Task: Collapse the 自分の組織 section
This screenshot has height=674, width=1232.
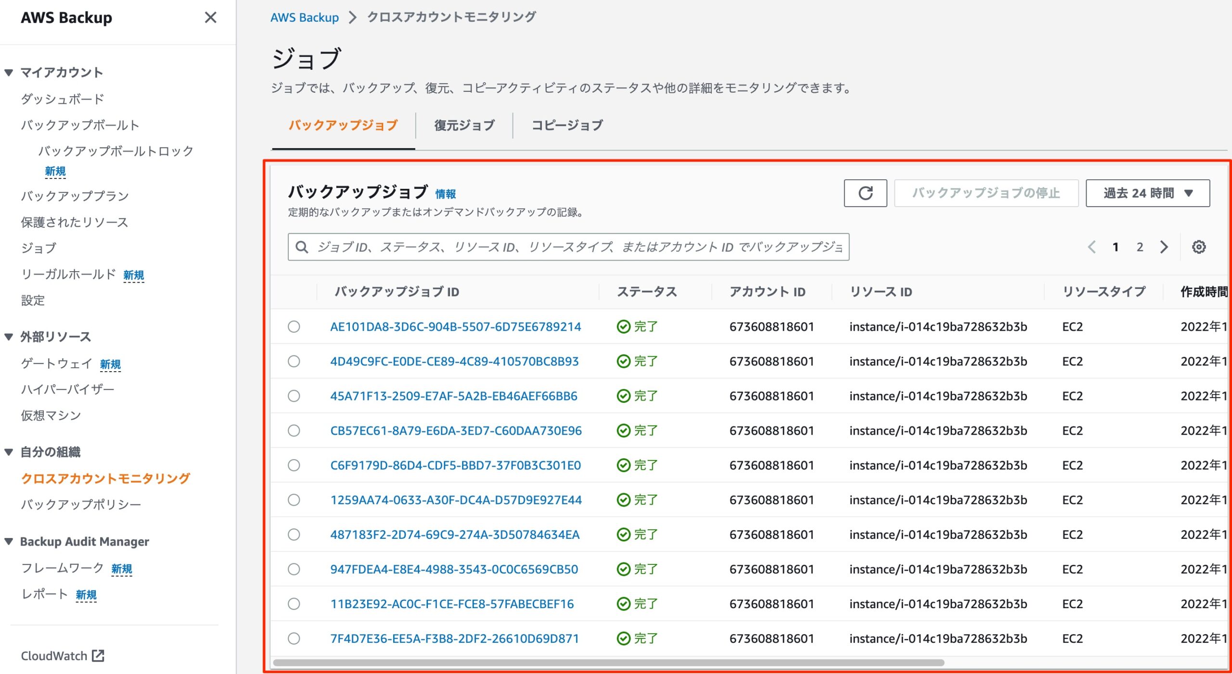Action: click(9, 452)
